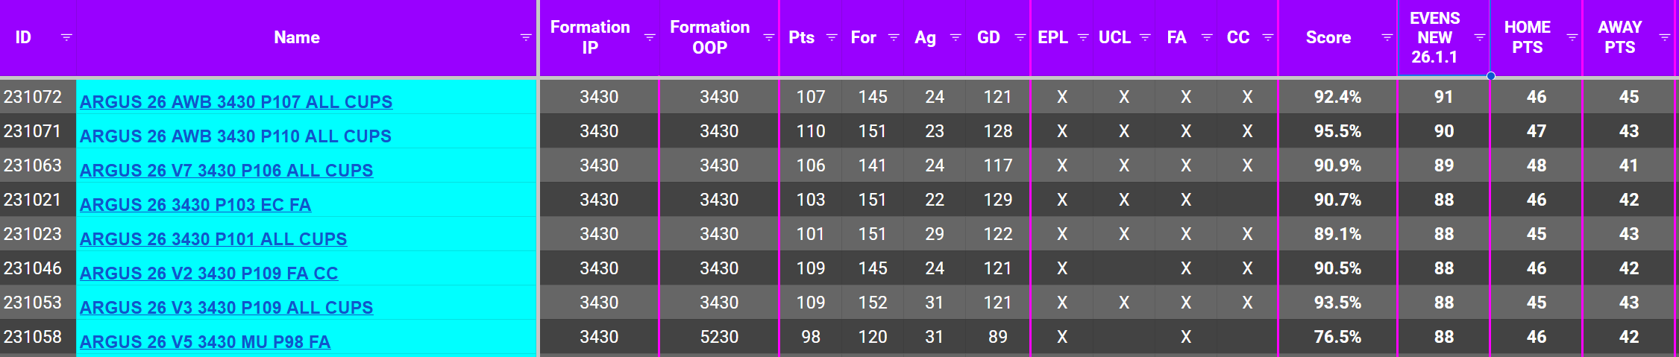Select the EVENS NEW 26.1.1 header cell
Image resolution: width=1679 pixels, height=357 pixels.
point(1434,37)
